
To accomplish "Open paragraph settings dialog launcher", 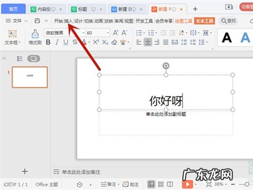I will [x=212, y=48].
